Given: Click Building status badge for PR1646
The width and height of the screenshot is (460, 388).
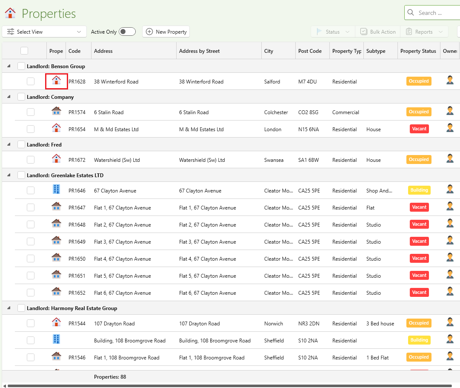Looking at the screenshot, I should click(419, 190).
